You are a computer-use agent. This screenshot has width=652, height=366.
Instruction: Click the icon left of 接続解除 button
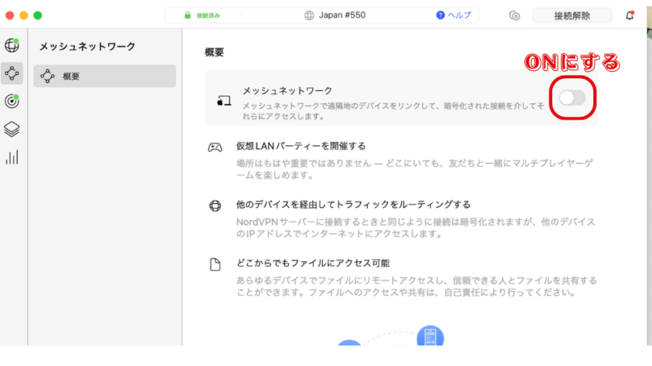515,15
